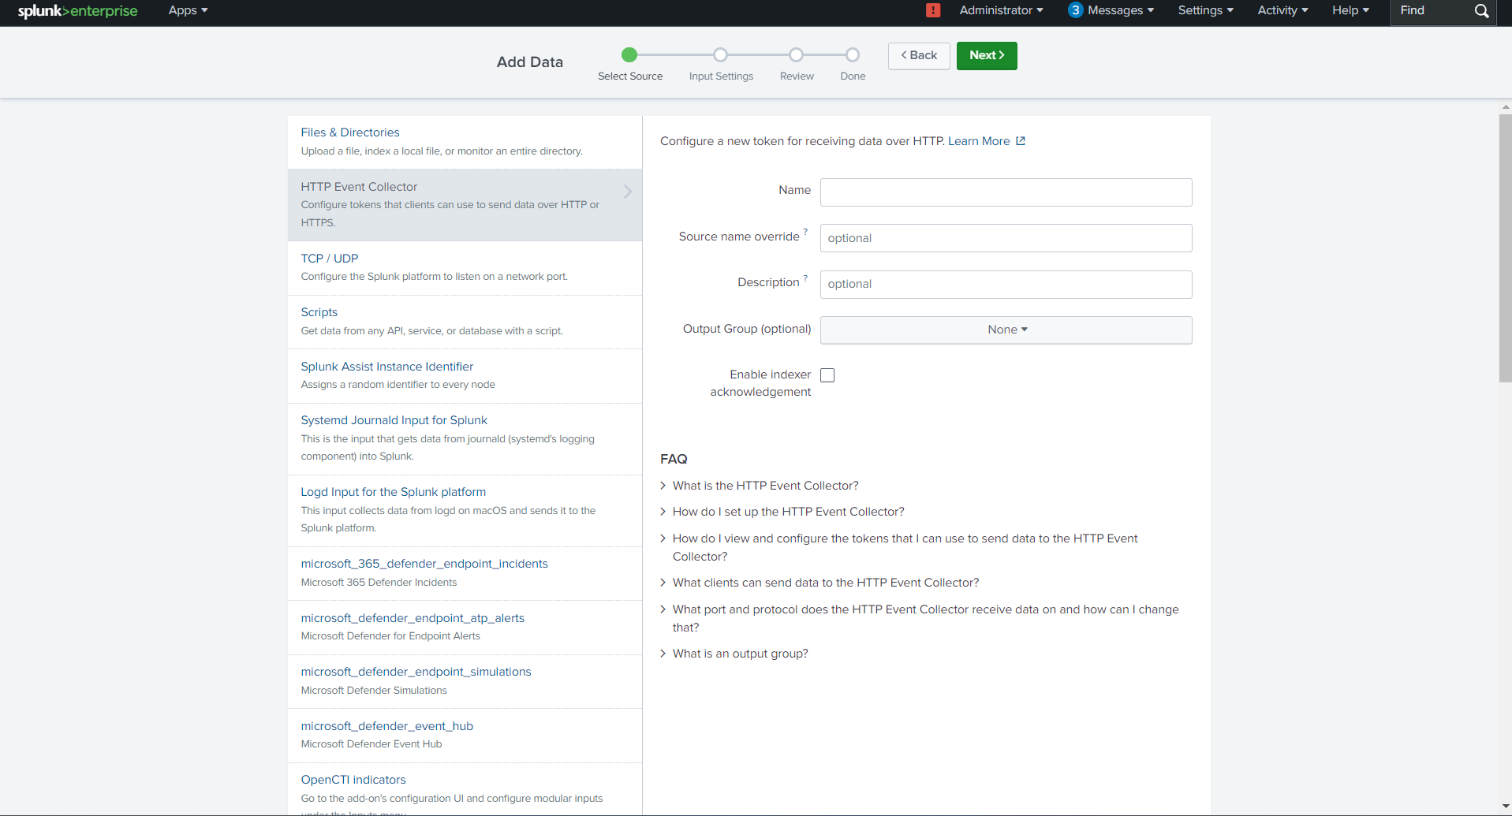Click the search magnifier icon
The image size is (1512, 816).
tap(1481, 11)
